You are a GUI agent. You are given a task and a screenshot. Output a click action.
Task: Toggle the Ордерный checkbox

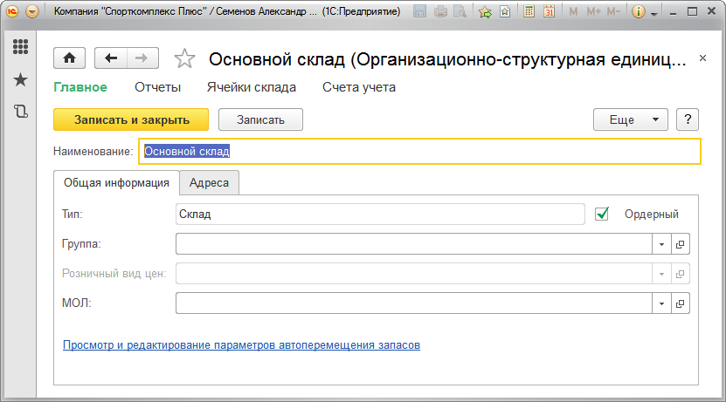click(x=601, y=214)
